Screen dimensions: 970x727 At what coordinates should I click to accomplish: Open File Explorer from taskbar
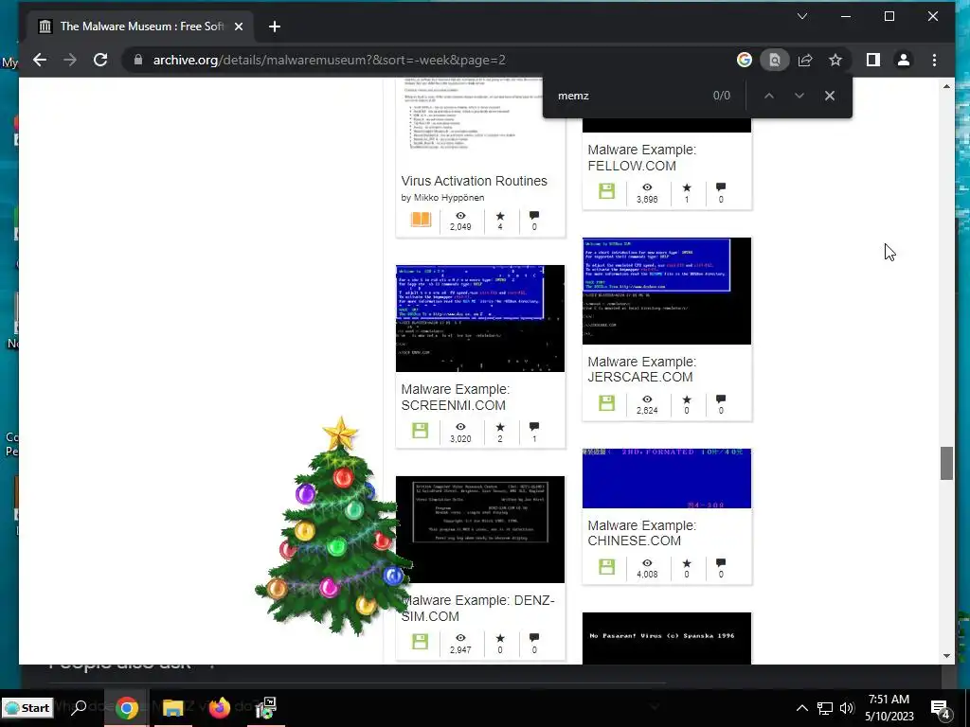173,708
